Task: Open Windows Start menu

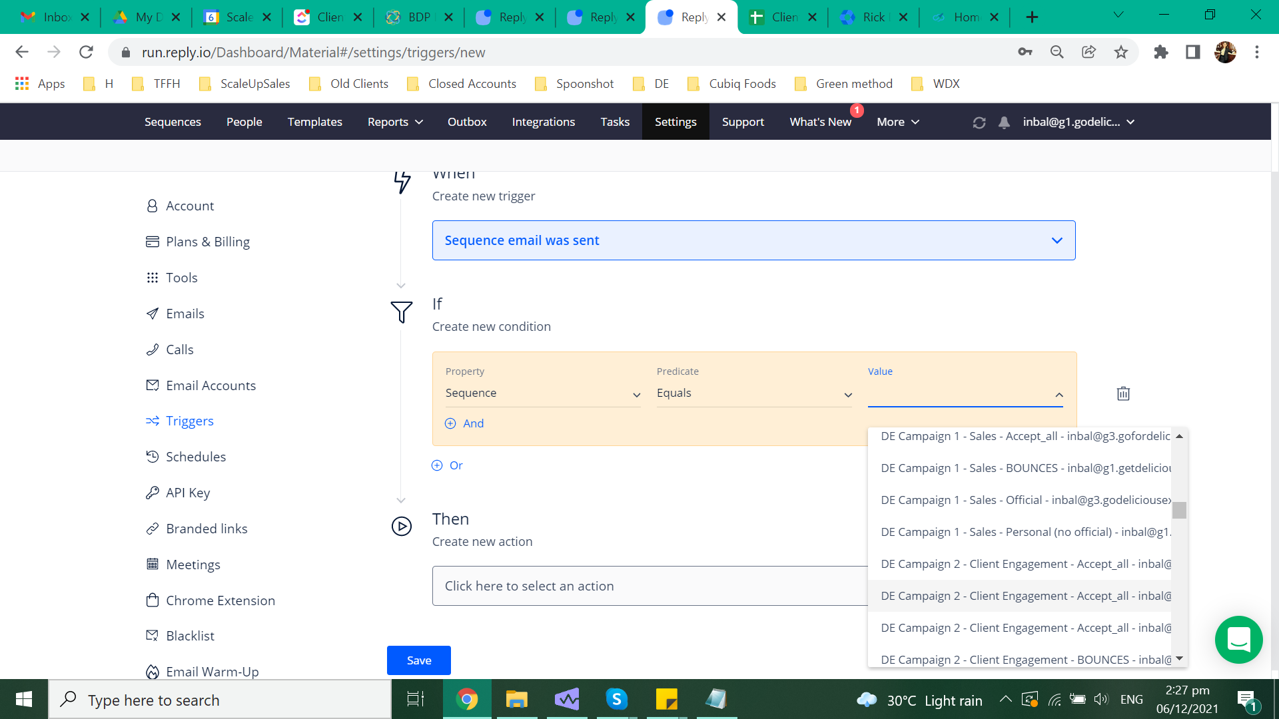Action: 24,699
